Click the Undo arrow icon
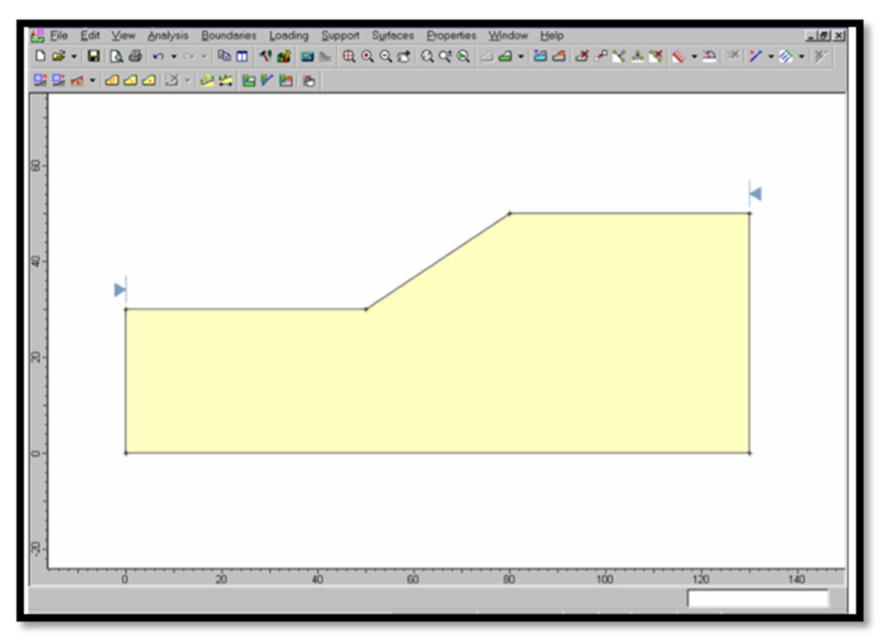The image size is (885, 643). [x=158, y=56]
